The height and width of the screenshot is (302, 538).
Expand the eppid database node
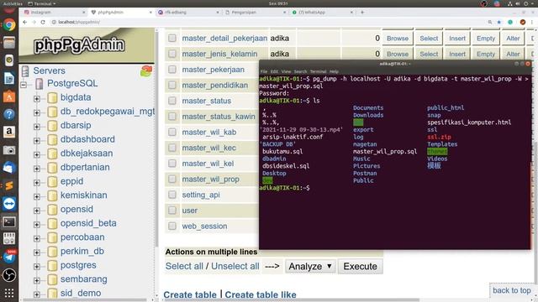click(37, 183)
